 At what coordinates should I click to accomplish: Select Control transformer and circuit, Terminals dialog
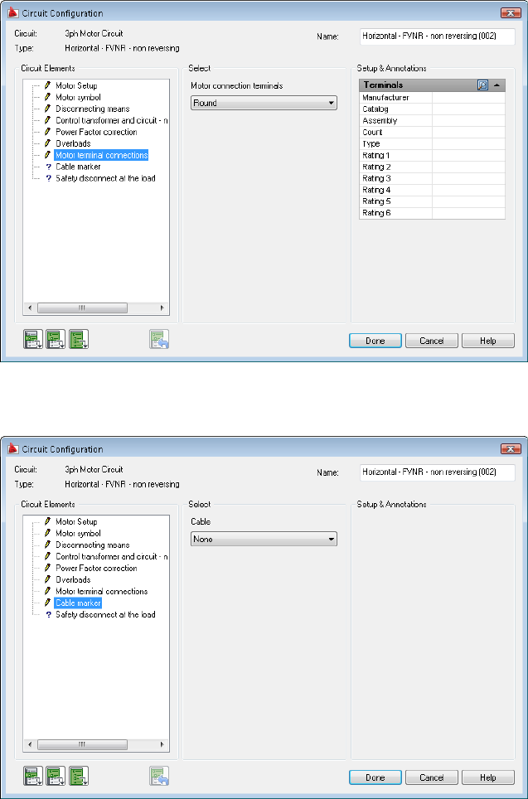pyautogui.click(x=112, y=120)
